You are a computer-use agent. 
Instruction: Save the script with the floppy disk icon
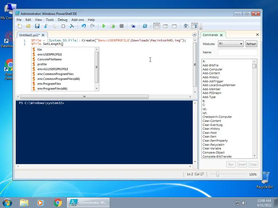37,26
